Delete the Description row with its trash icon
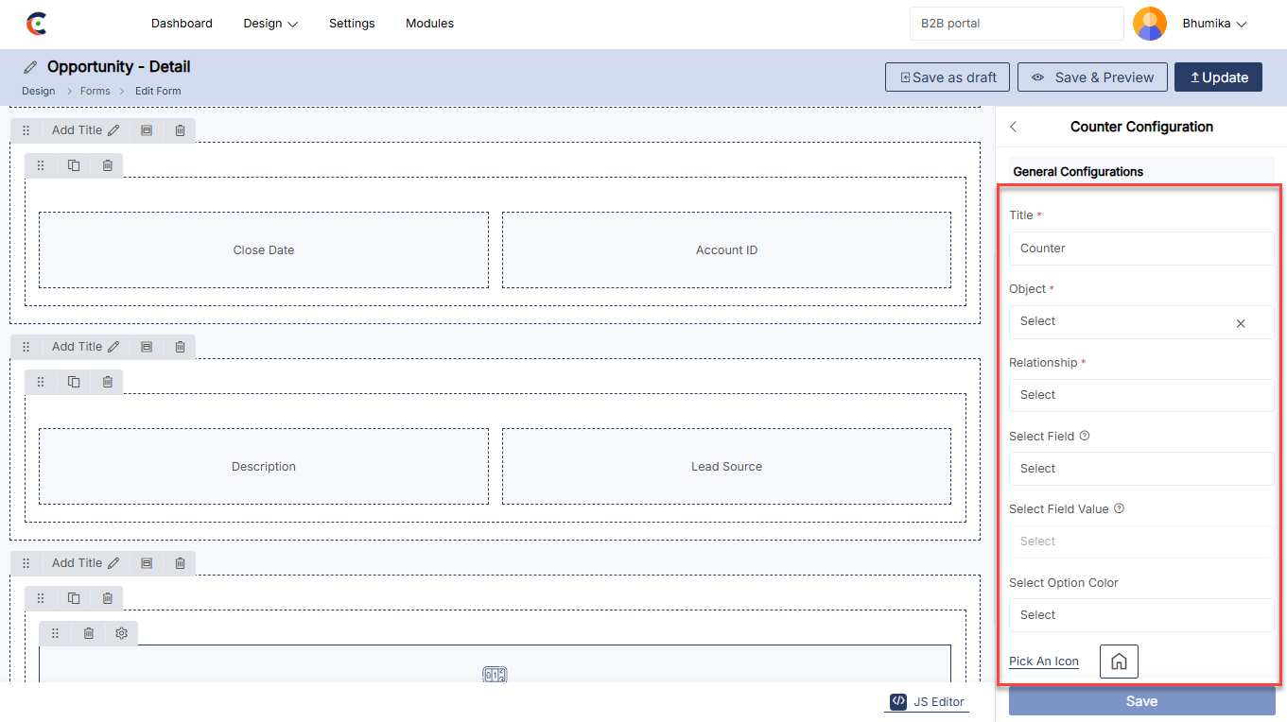Image resolution: width=1287 pixels, height=722 pixels. 107,382
